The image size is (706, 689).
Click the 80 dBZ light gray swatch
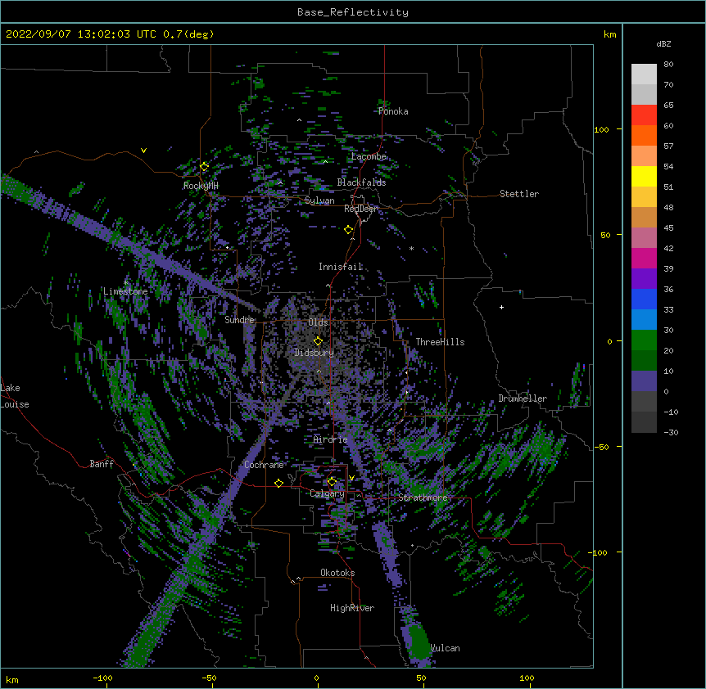(x=644, y=74)
